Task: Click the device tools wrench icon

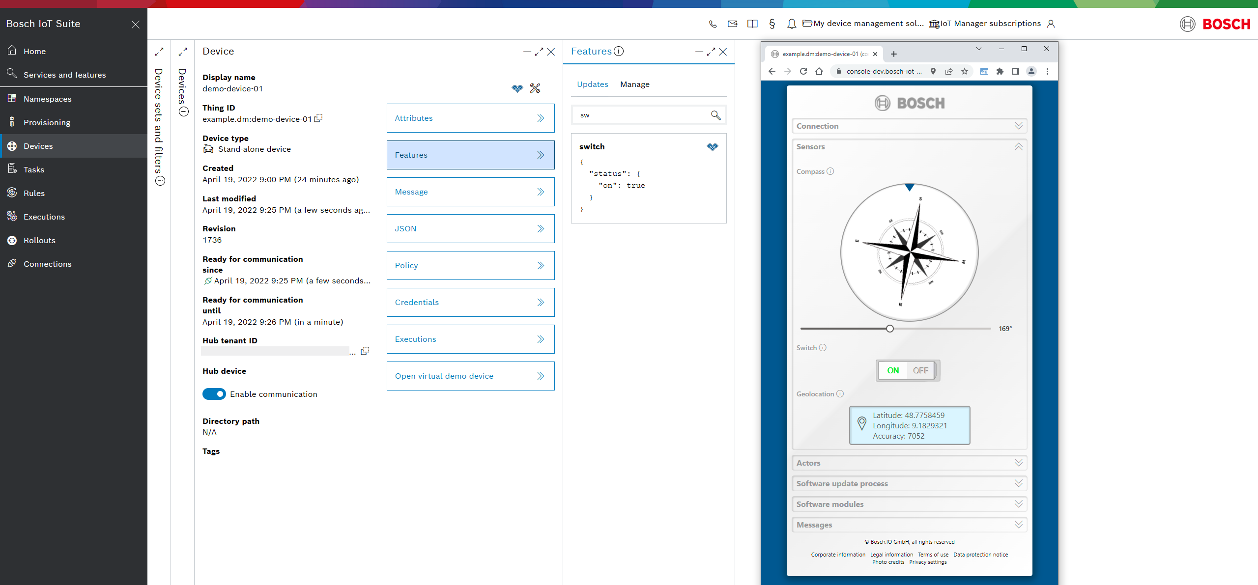Action: [535, 88]
